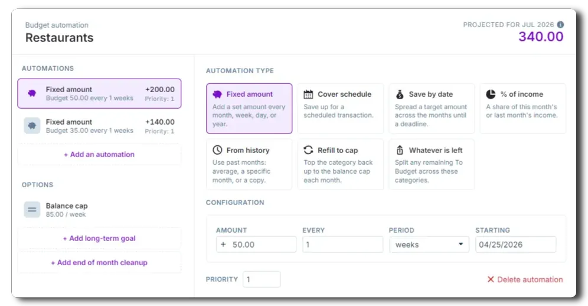This screenshot has height=306, width=588.
Task: Choose the From history automation type
Action: (x=249, y=164)
